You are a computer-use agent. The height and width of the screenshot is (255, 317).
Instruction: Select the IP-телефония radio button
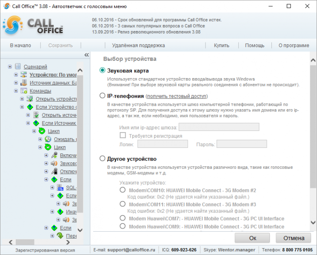click(x=102, y=96)
